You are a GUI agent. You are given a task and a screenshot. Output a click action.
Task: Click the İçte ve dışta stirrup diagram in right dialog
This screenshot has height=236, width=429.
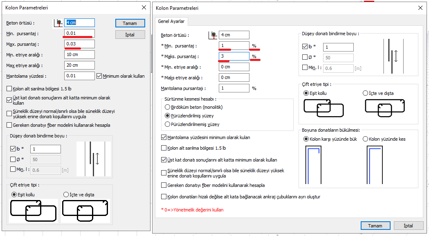pos(385,108)
